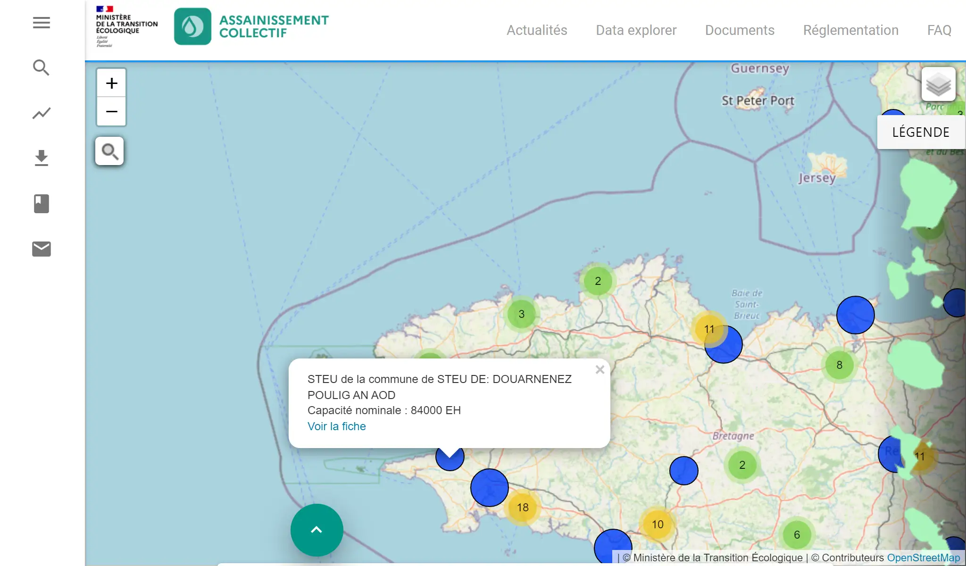Open the Data explorer menu
This screenshot has height=566, width=966.
pyautogui.click(x=636, y=30)
